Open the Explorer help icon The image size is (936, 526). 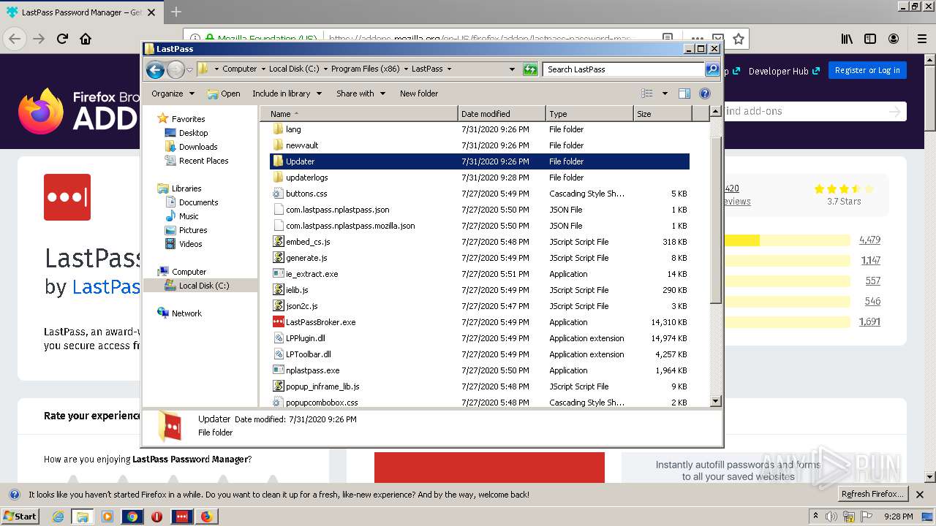705,94
